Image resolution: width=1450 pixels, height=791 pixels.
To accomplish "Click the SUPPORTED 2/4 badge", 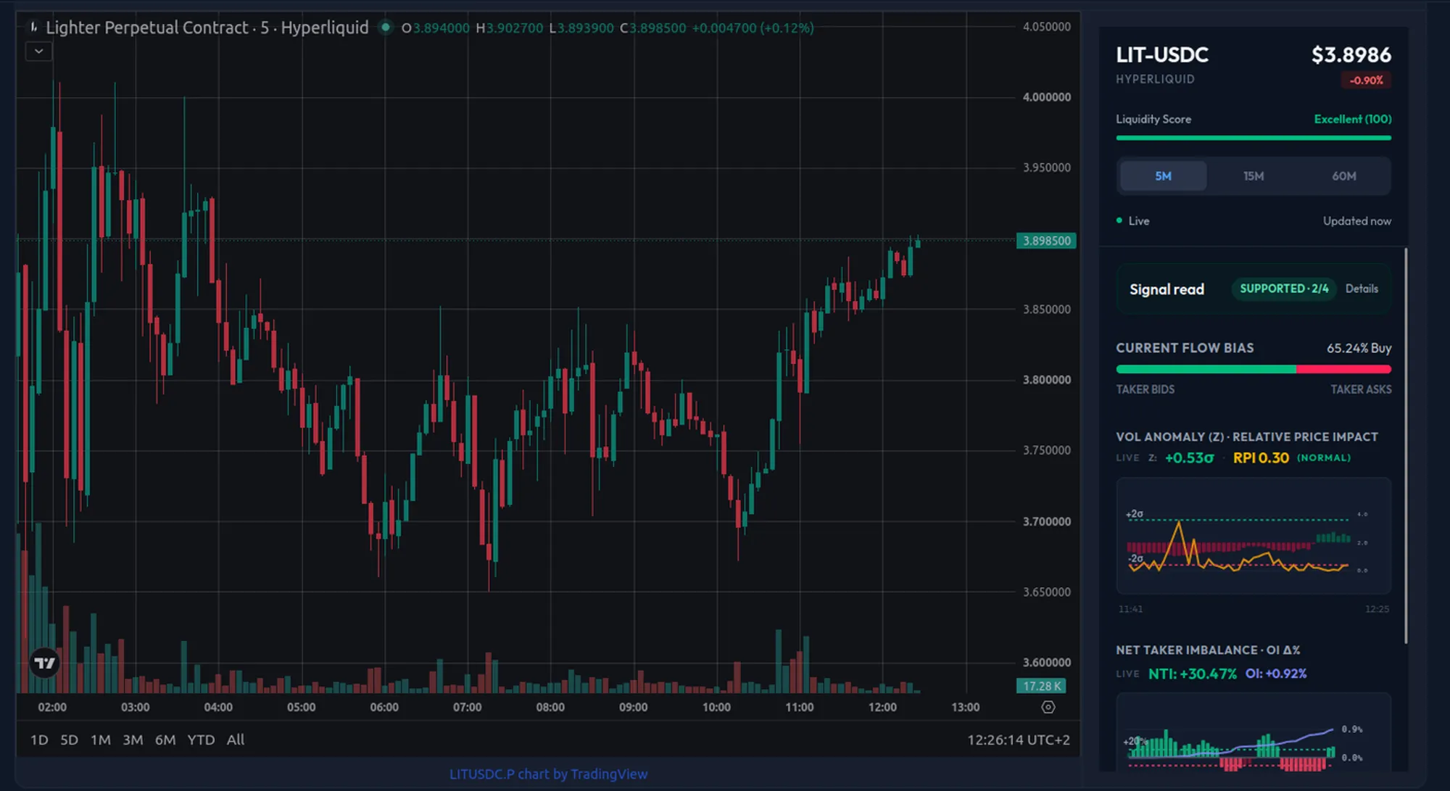I will click(x=1284, y=289).
